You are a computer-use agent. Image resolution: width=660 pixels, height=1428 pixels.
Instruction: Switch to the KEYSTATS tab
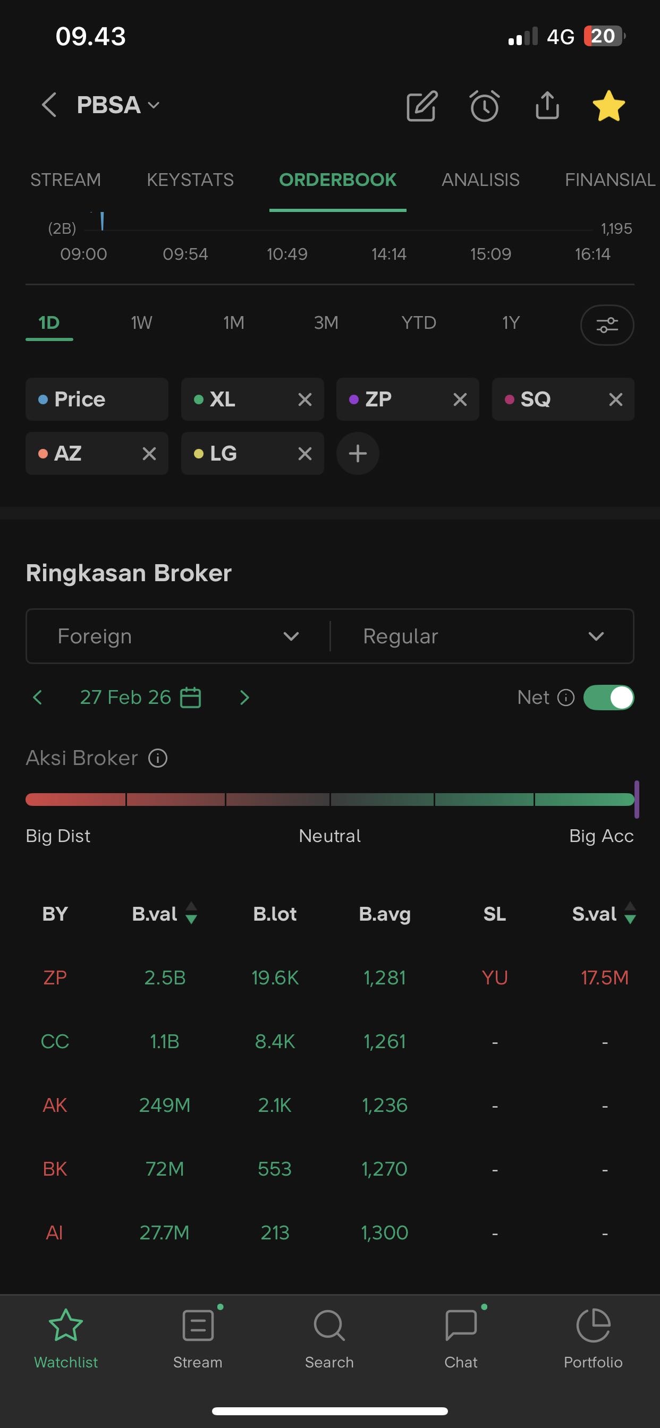(x=190, y=180)
